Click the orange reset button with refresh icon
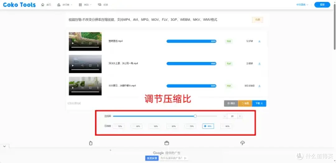Image resolution: width=336 pixels, height=163 pixels. tap(245, 103)
